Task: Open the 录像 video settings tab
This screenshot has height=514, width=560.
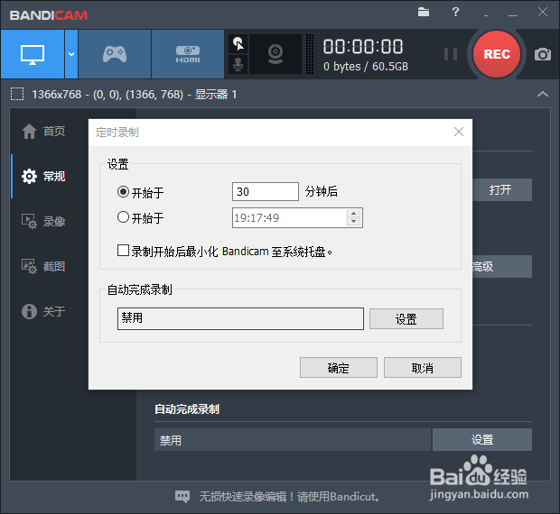Action: pos(43,221)
